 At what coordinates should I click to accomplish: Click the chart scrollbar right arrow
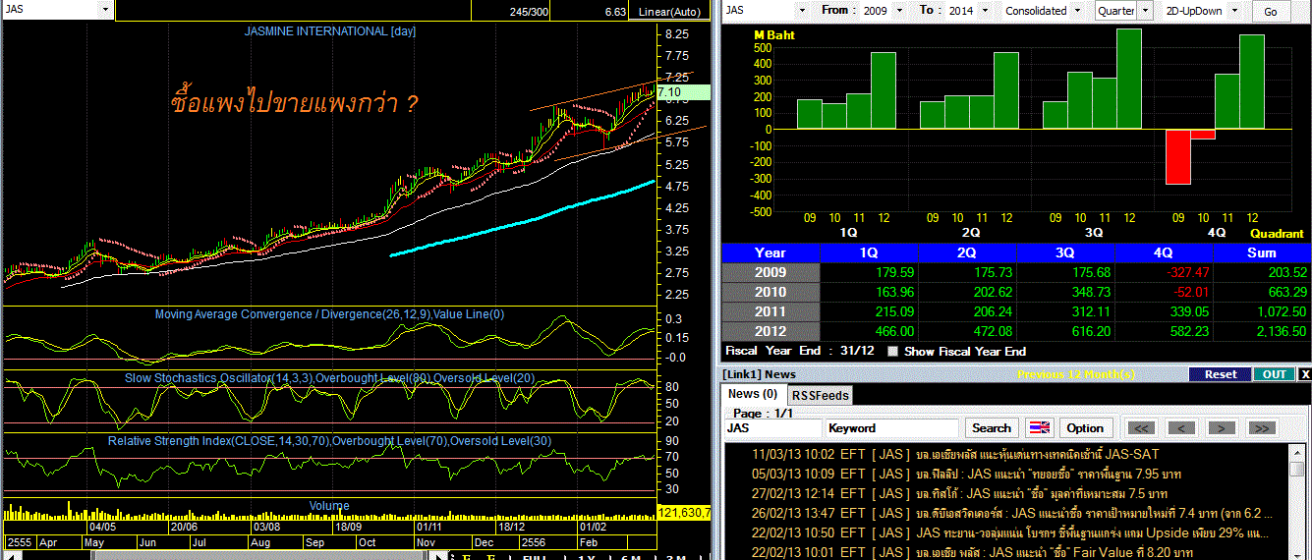(x=438, y=556)
